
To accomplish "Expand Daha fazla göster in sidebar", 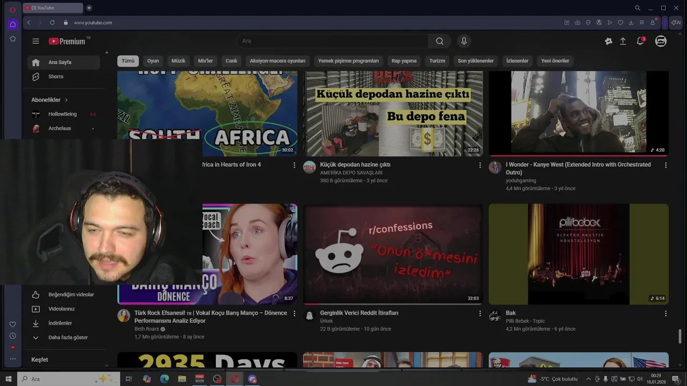I will pos(64,338).
